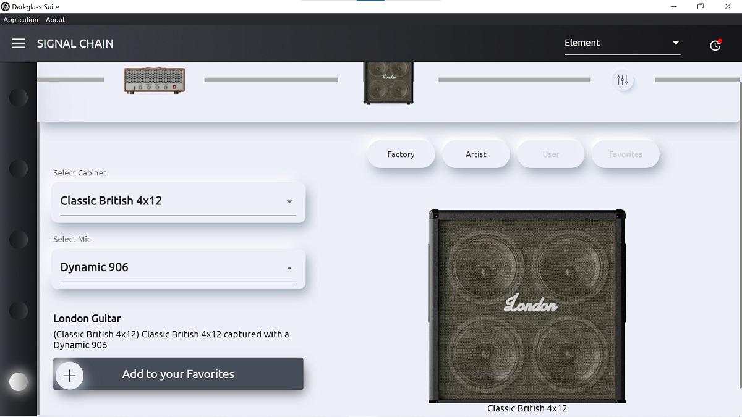Expand the Classic British 4x12 cabinet dropdown
Screen dimensions: 742x417
pos(178,201)
